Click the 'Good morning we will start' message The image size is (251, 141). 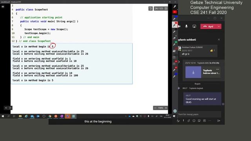202,99
